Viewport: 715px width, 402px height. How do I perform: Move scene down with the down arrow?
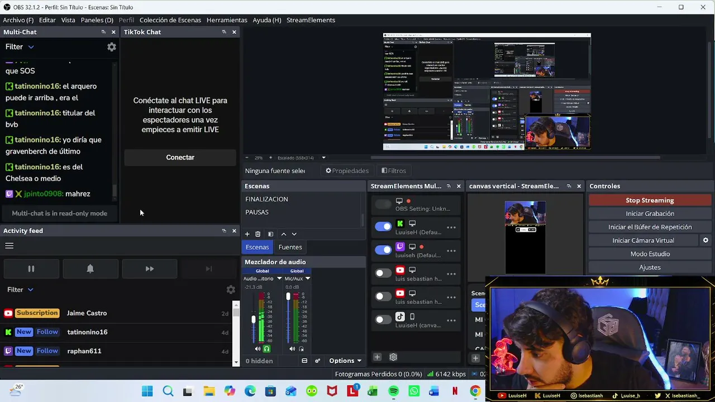pos(294,234)
